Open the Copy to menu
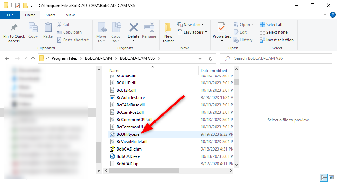Screen dimensions: 337x182 pos(116,33)
